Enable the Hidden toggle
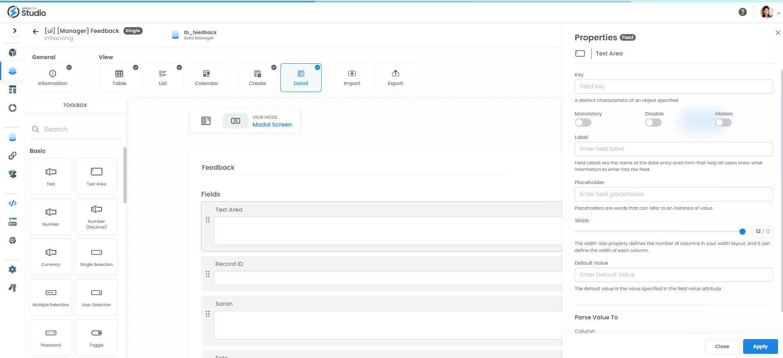 click(x=723, y=122)
